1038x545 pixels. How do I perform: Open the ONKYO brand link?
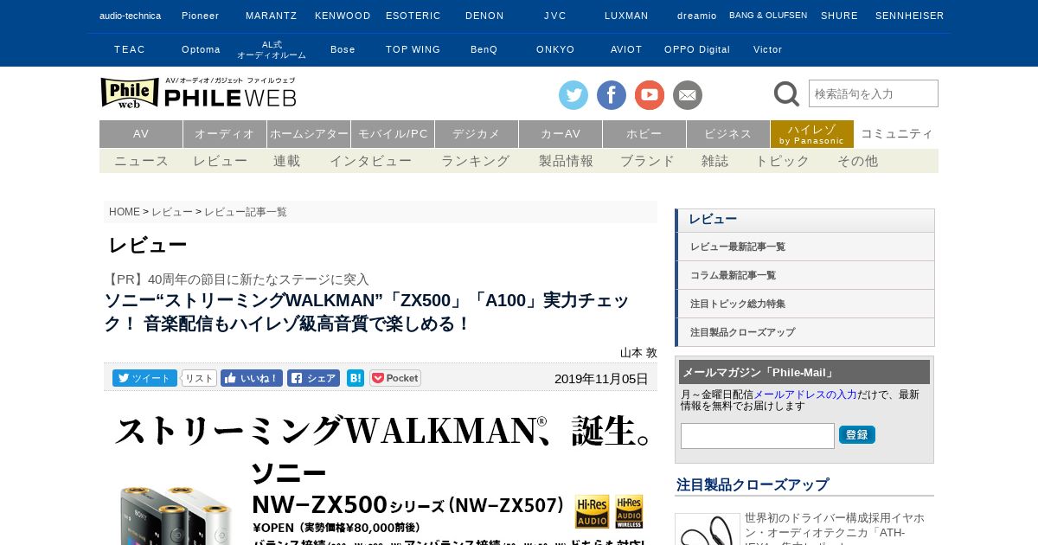click(x=555, y=49)
